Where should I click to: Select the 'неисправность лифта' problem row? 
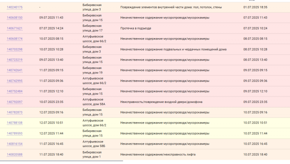coord(145,155)
